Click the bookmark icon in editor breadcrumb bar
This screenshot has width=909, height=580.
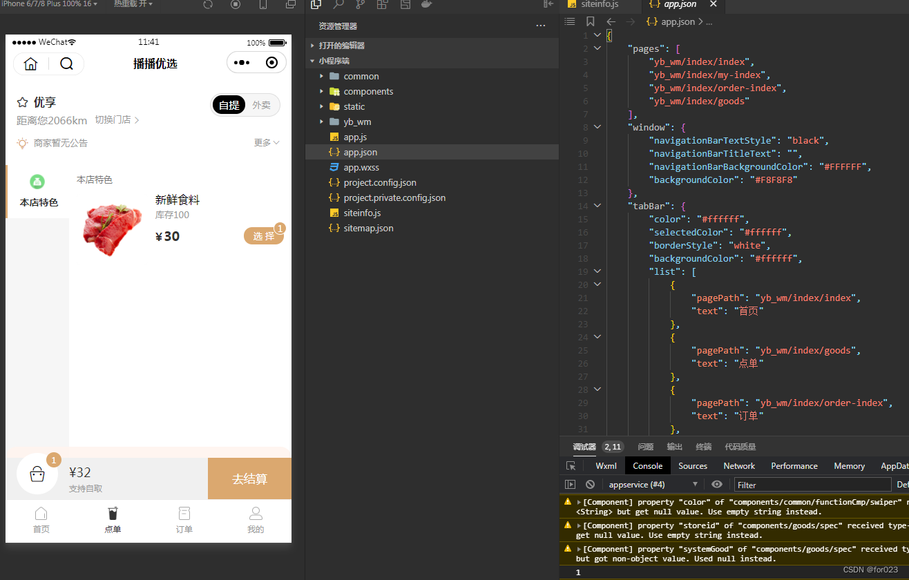(591, 21)
